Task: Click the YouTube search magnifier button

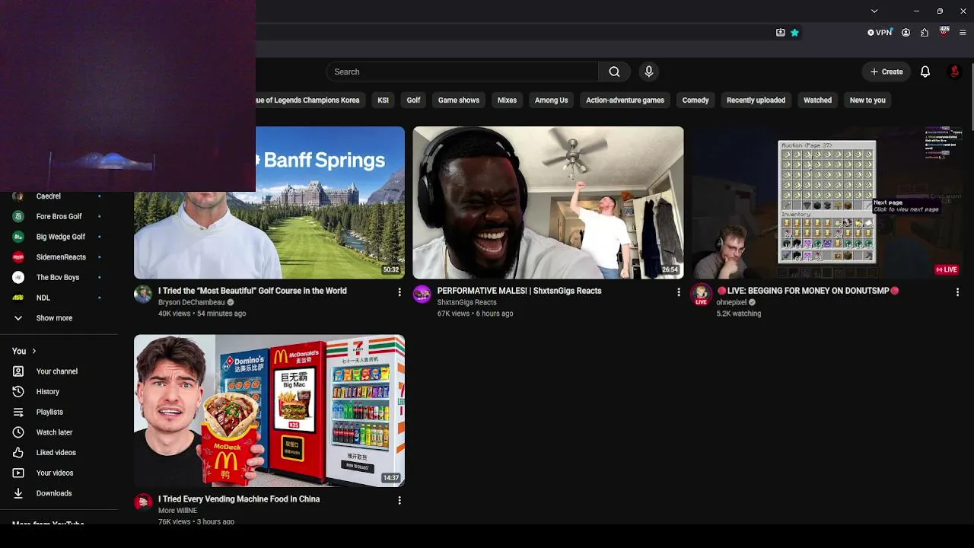Action: (x=614, y=72)
